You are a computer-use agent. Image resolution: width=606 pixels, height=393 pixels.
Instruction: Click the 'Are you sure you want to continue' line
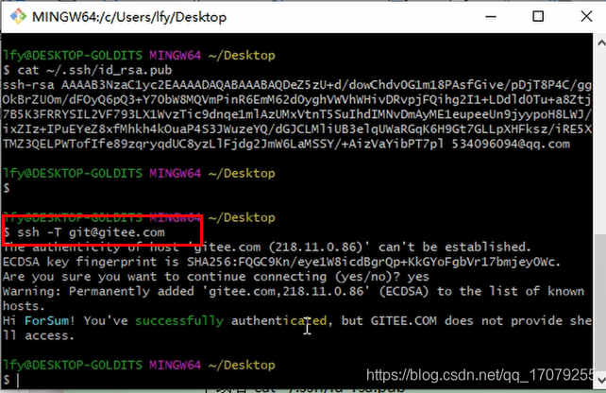click(216, 277)
